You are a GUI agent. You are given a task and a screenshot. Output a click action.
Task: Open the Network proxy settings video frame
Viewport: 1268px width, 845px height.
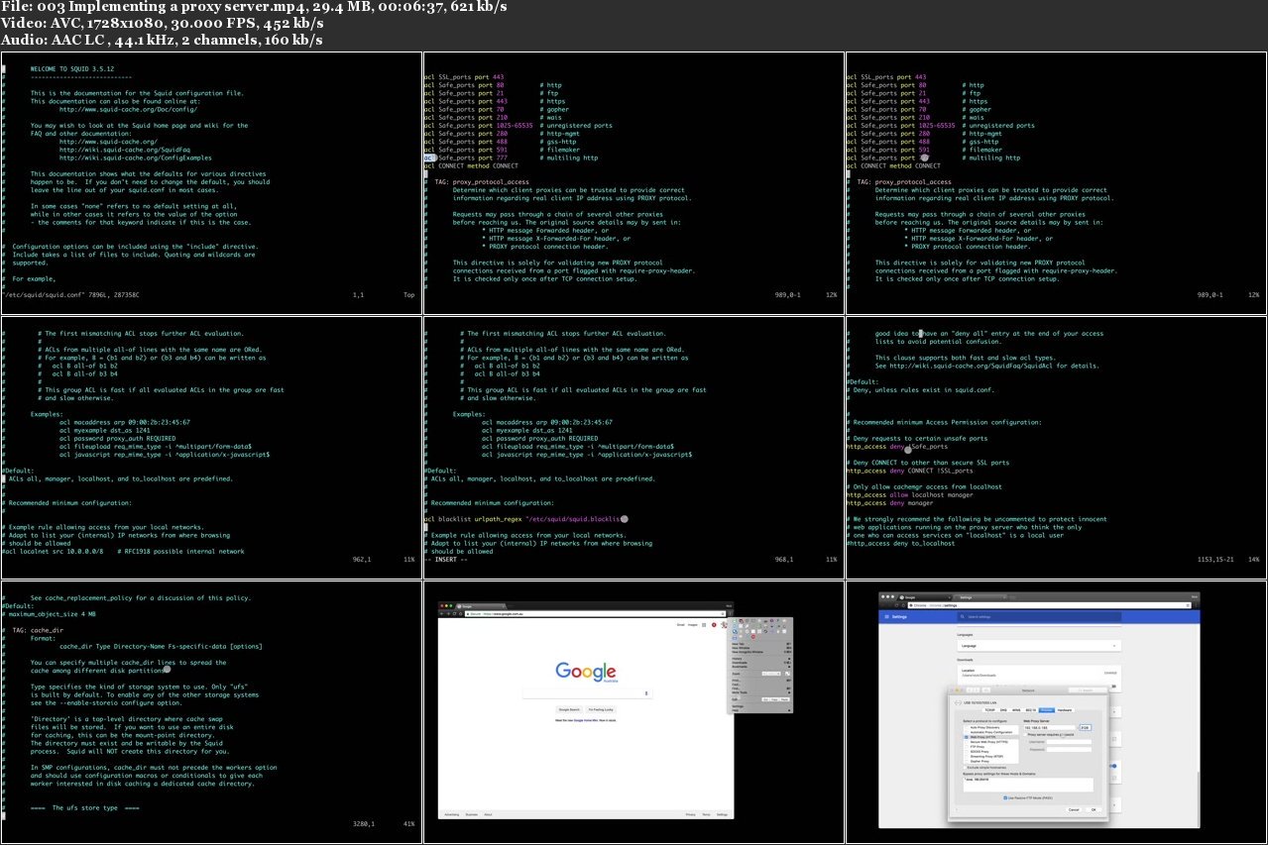(x=1056, y=712)
